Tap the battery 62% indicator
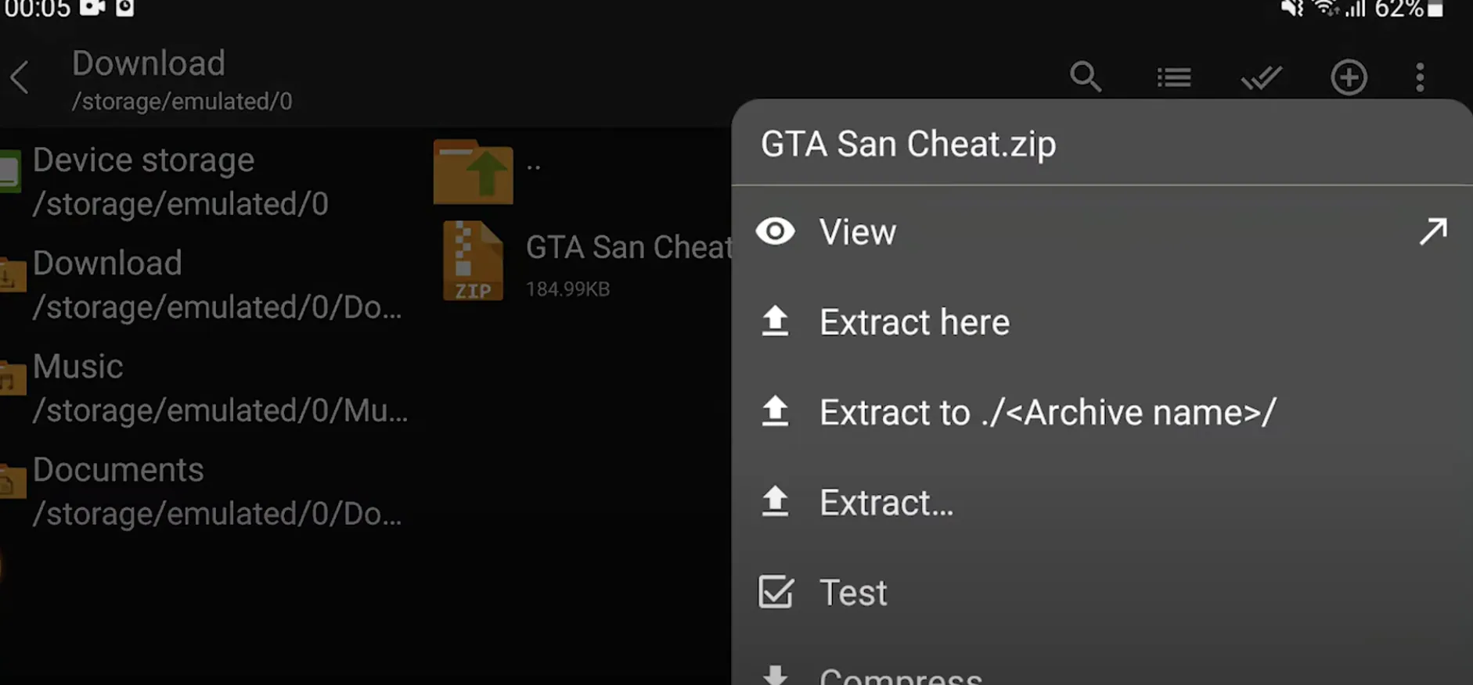 (x=1409, y=9)
